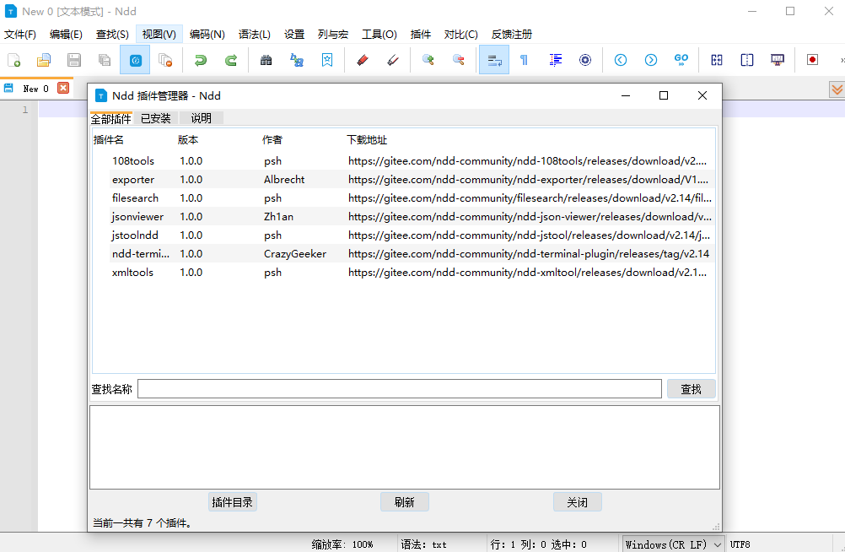Click the Save all files icon
845x552 pixels.
pos(105,60)
